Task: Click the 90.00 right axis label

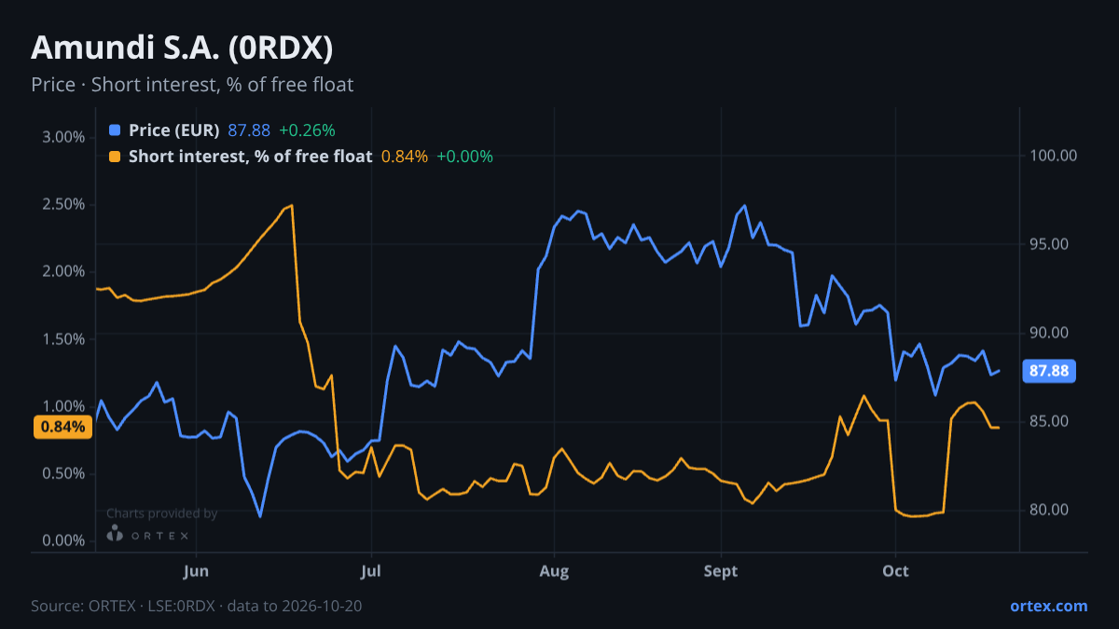Action: 1050,333
